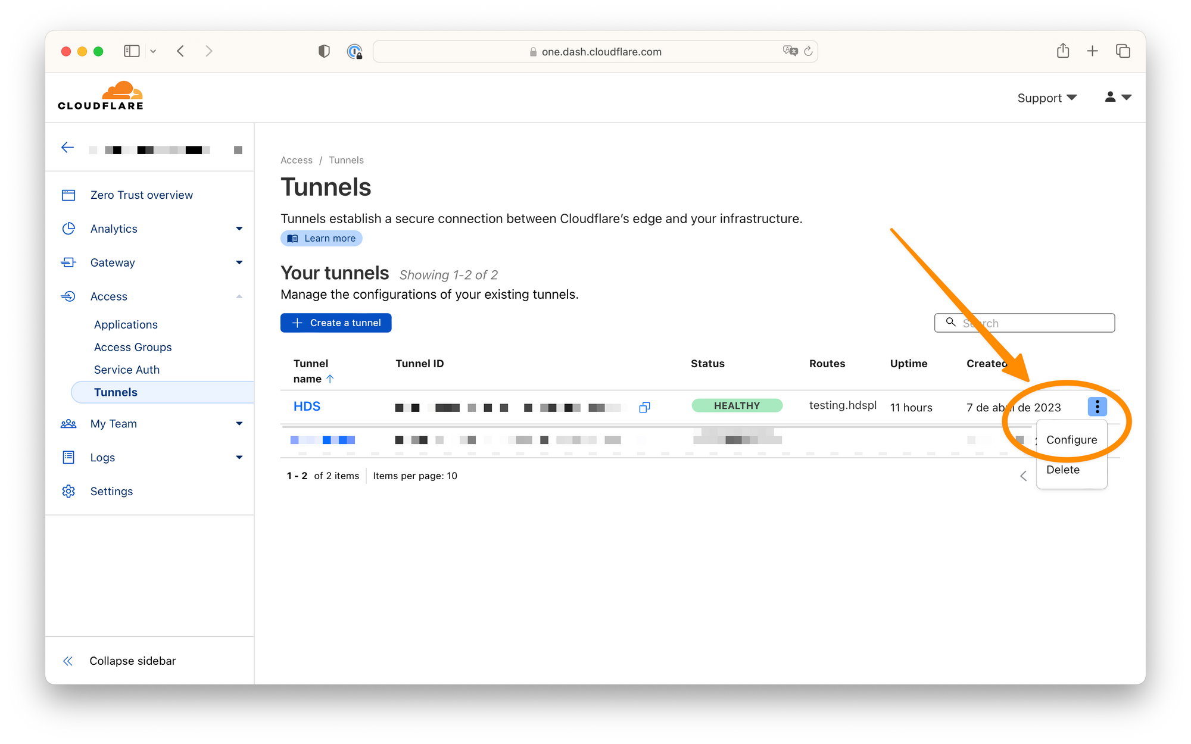The width and height of the screenshot is (1191, 744).
Task: Click the address bar showing one.dash.cloudflare.com
Action: click(595, 52)
